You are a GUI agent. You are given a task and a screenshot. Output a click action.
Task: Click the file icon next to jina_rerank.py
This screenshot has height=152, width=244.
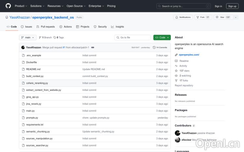click(x=23, y=104)
